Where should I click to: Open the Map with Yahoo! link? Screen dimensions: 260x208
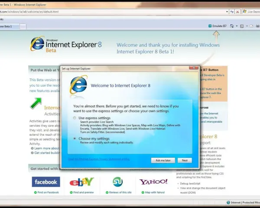155,192
